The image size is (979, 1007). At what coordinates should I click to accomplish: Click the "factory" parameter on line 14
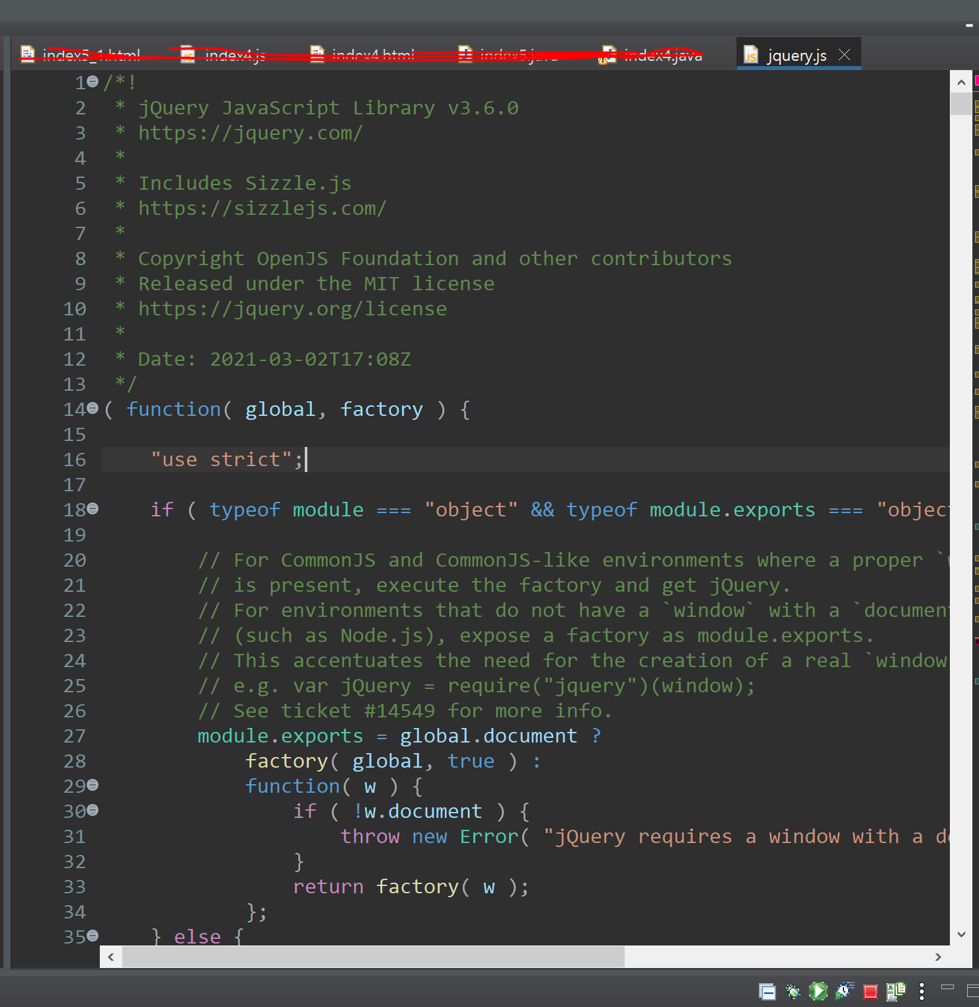(x=381, y=409)
